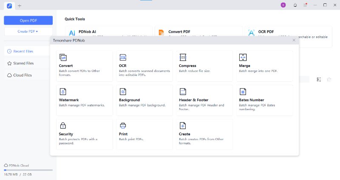Click the Security title text
340x180 pixels.
tap(66, 134)
